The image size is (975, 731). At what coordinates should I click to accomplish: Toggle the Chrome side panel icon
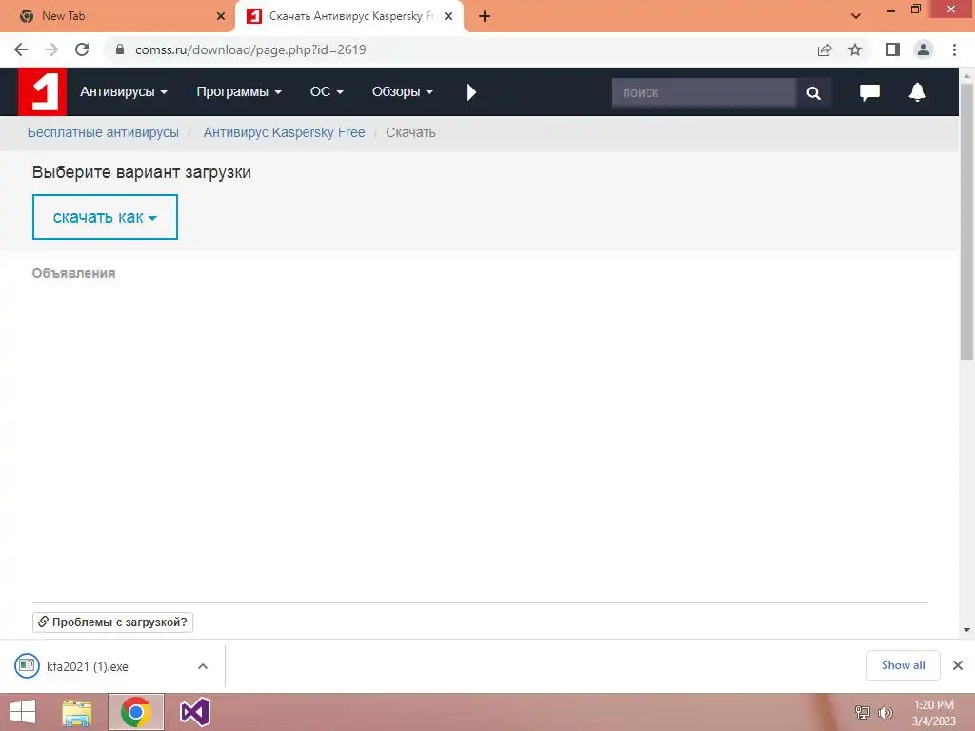tap(893, 49)
